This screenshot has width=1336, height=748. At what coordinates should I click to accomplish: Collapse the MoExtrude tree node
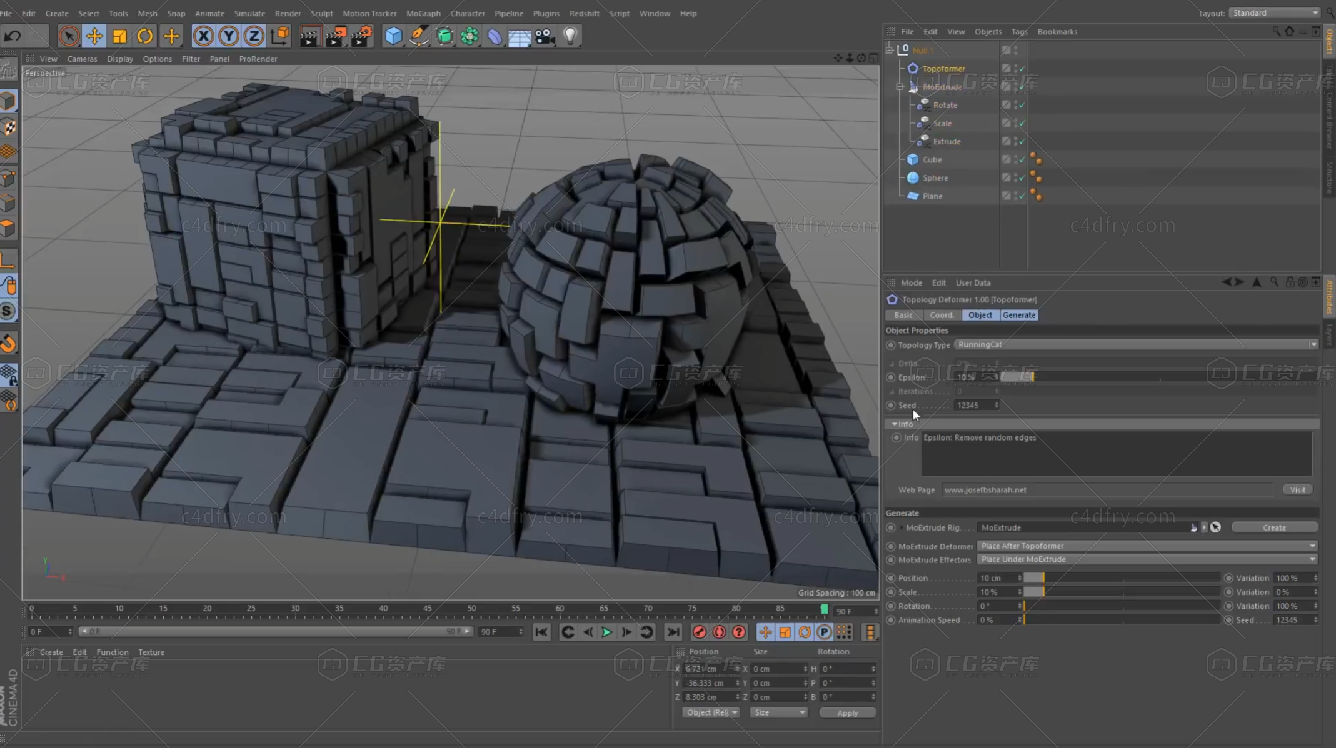coord(900,87)
